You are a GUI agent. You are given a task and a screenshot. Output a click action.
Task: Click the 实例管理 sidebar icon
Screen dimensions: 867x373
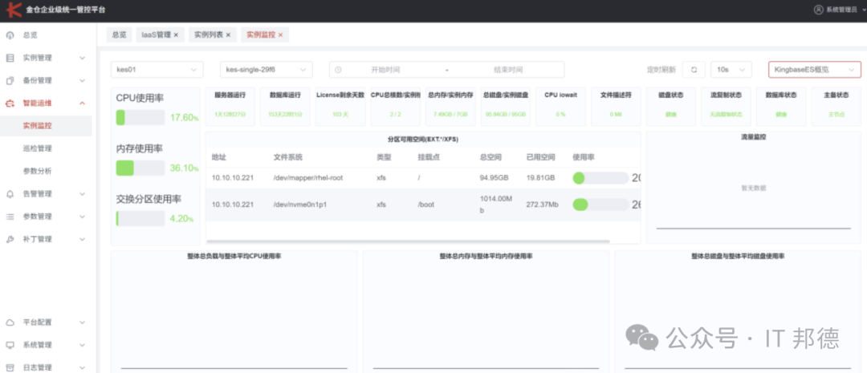10,58
